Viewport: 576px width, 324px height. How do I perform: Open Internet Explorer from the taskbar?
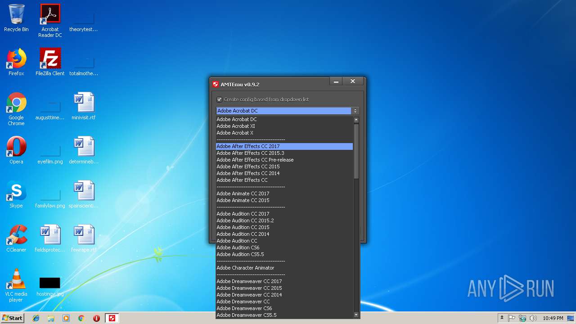pyautogui.click(x=36, y=318)
